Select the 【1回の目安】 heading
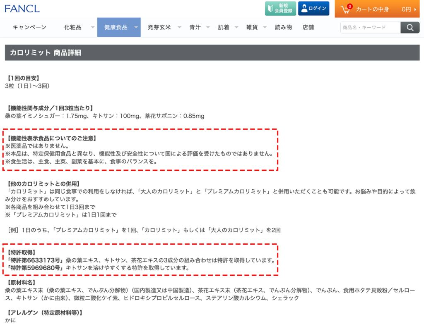The height and width of the screenshot is (336, 424). point(23,78)
